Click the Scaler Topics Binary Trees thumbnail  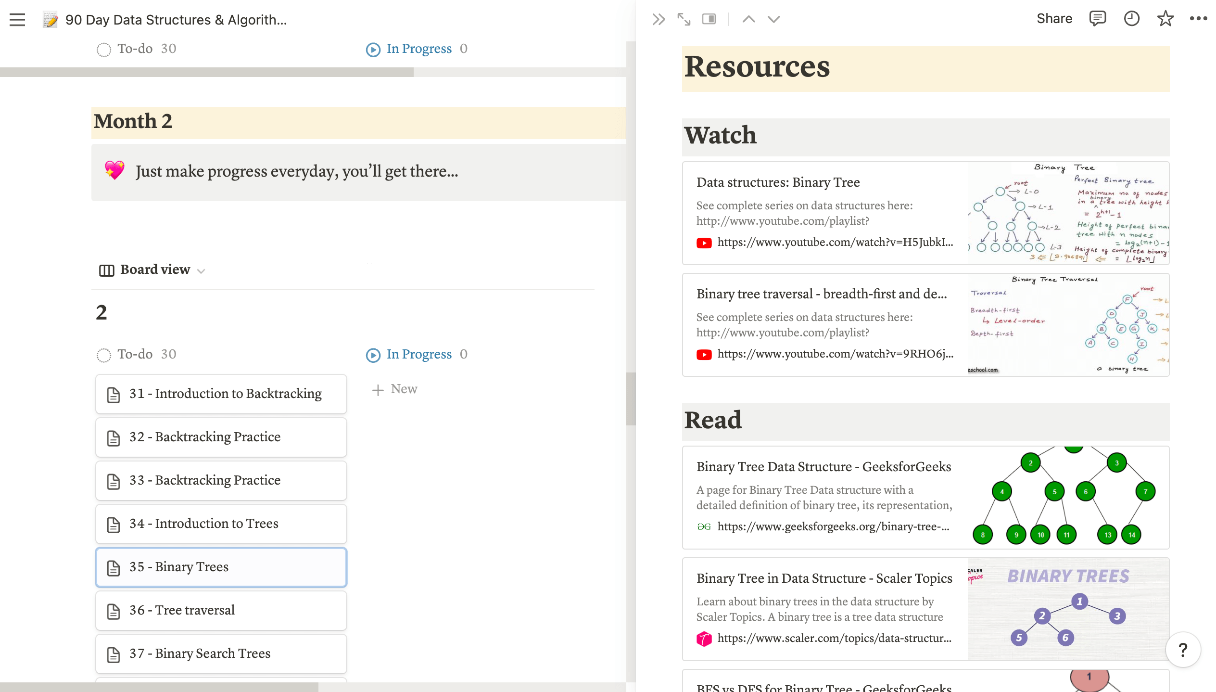[x=1068, y=609]
